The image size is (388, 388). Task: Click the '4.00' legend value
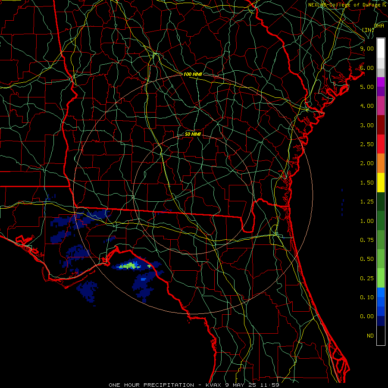(x=367, y=106)
